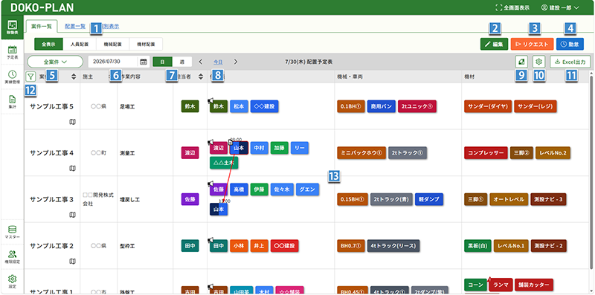Jump to 今日 link
This screenshot has width=595, height=295.
[x=218, y=62]
